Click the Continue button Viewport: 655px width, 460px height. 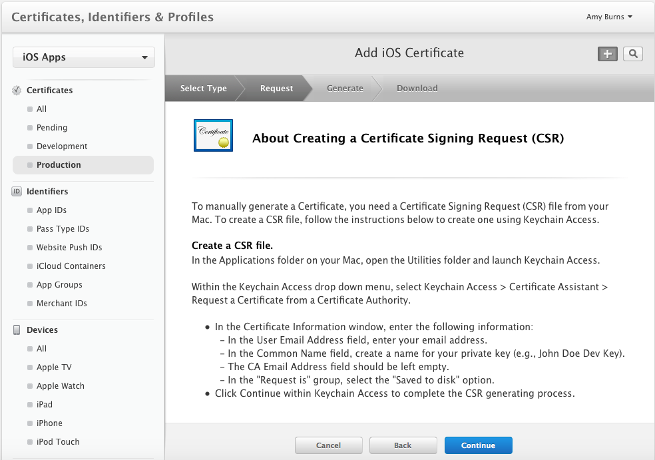coord(478,445)
